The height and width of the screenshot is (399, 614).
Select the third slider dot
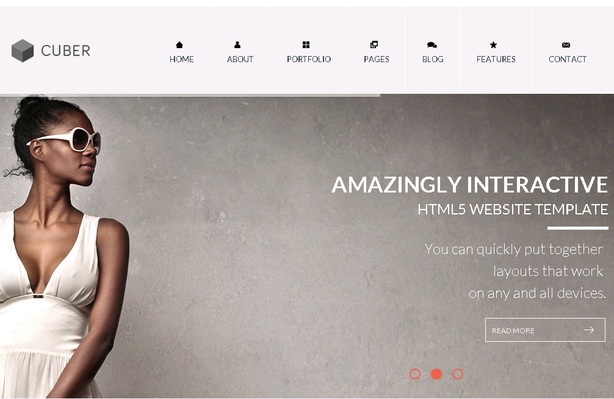click(458, 374)
